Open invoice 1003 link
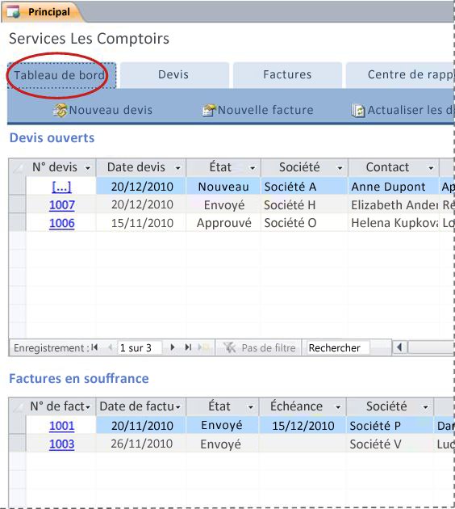Image resolution: width=455 pixels, height=509 pixels. pyautogui.click(x=61, y=444)
